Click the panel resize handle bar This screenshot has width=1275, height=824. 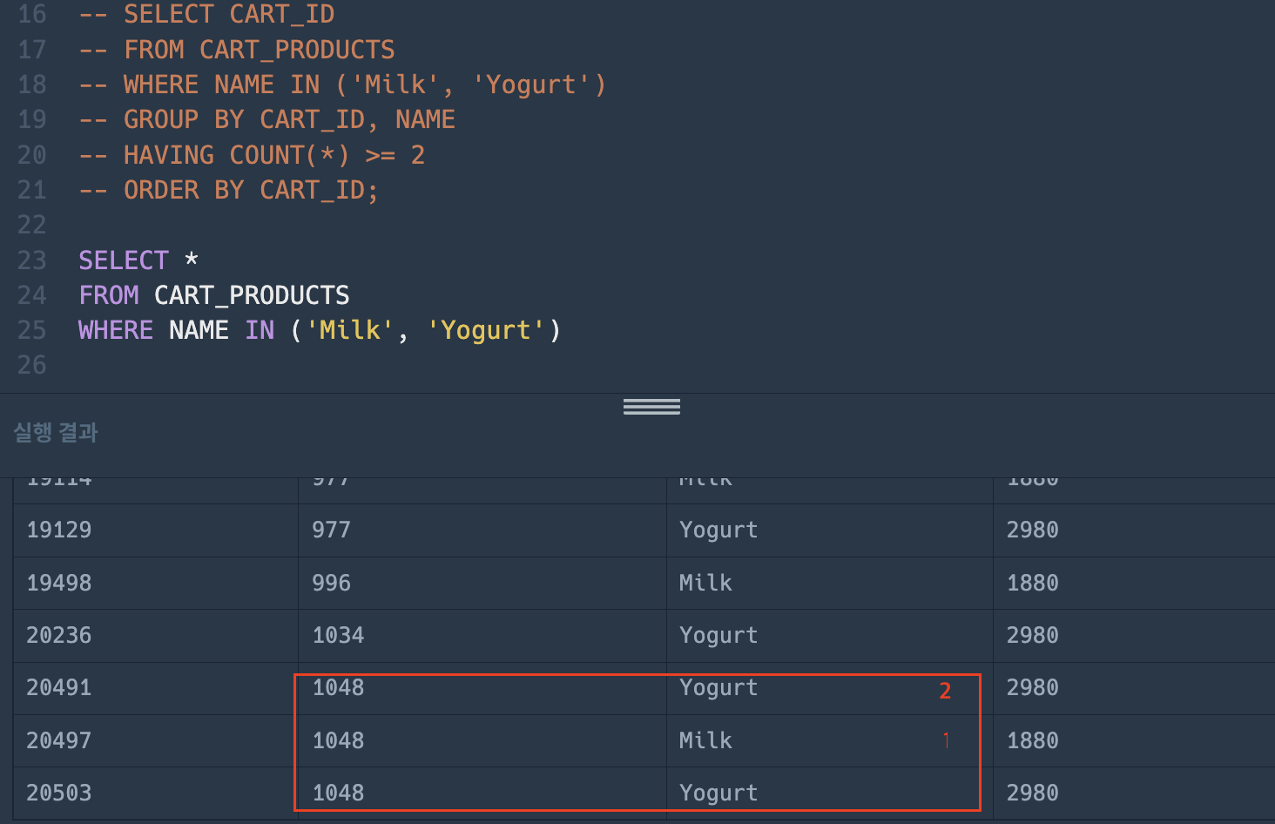tap(651, 407)
